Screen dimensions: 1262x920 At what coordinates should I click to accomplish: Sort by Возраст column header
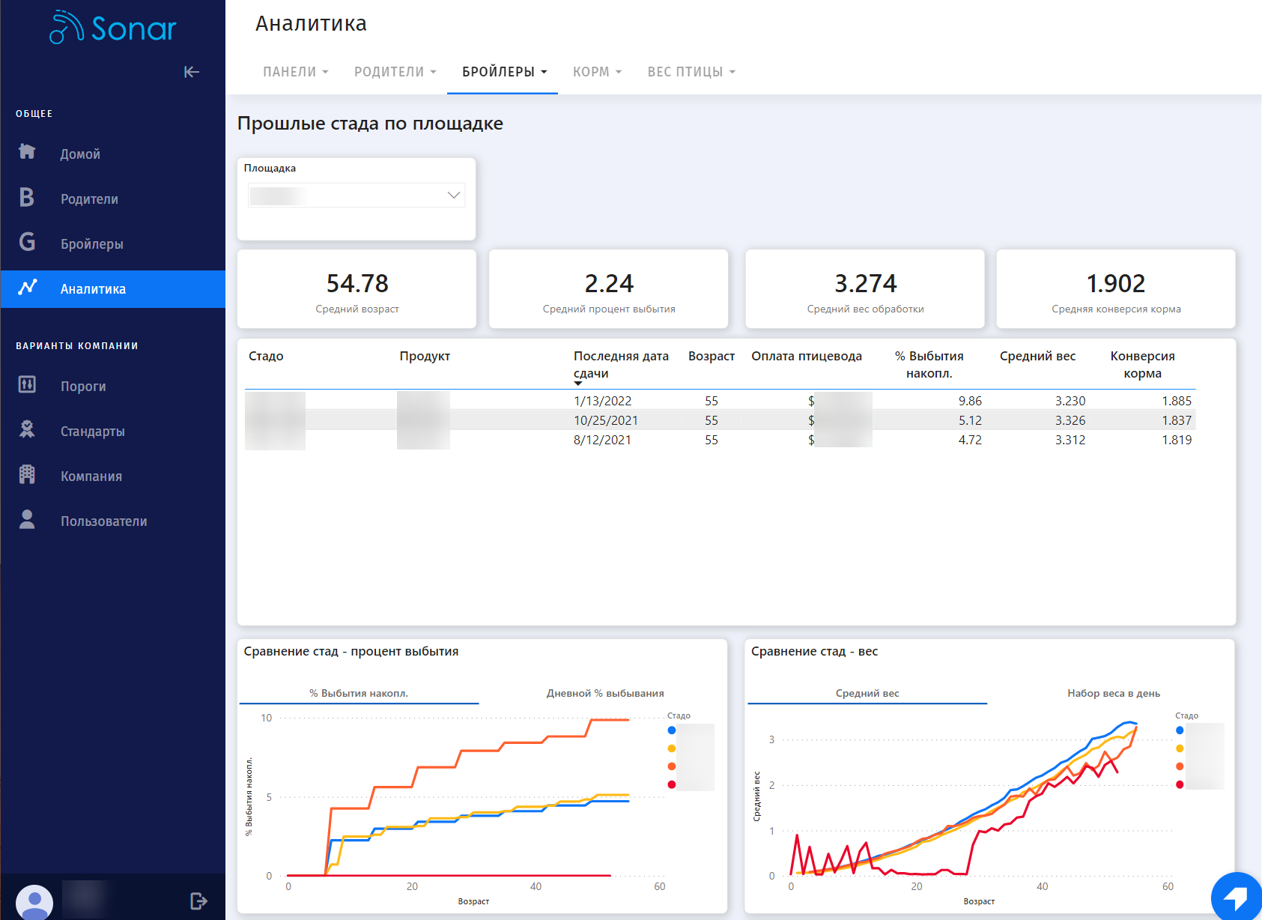[x=712, y=357]
